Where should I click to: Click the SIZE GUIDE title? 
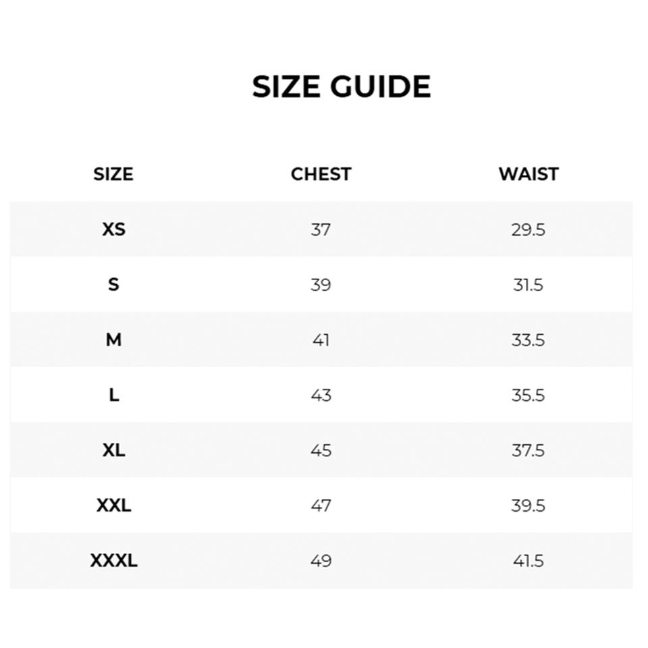click(x=341, y=87)
